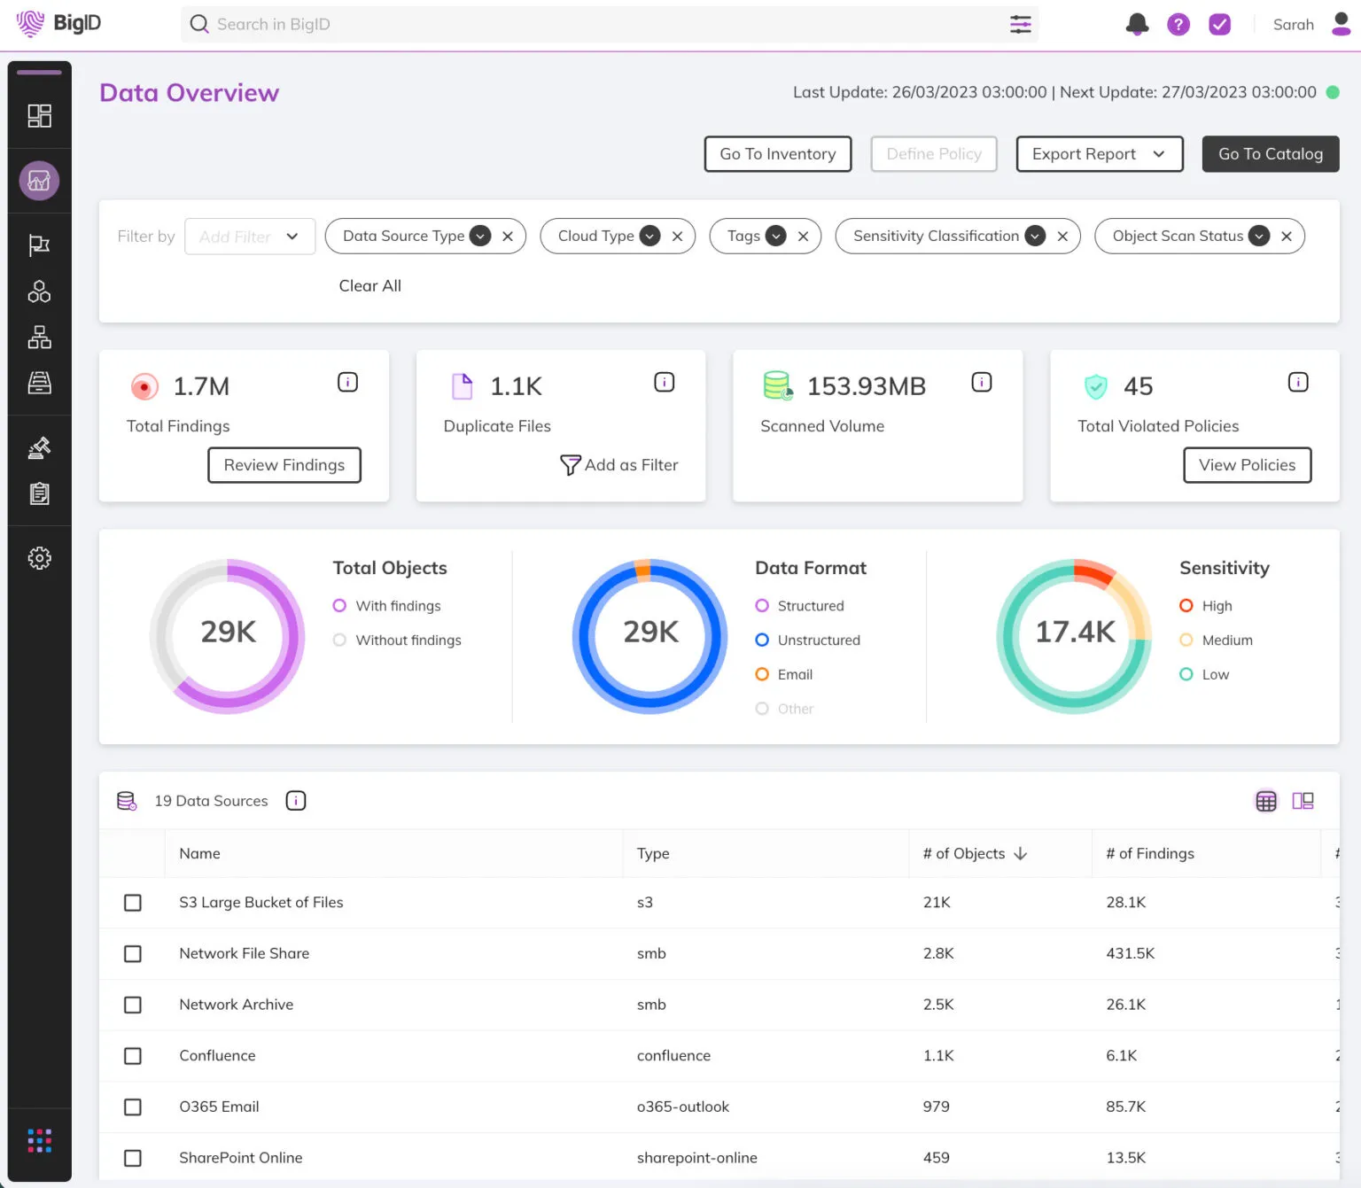Open the dashboard icon in sidebar
1361x1188 pixels.
click(39, 116)
